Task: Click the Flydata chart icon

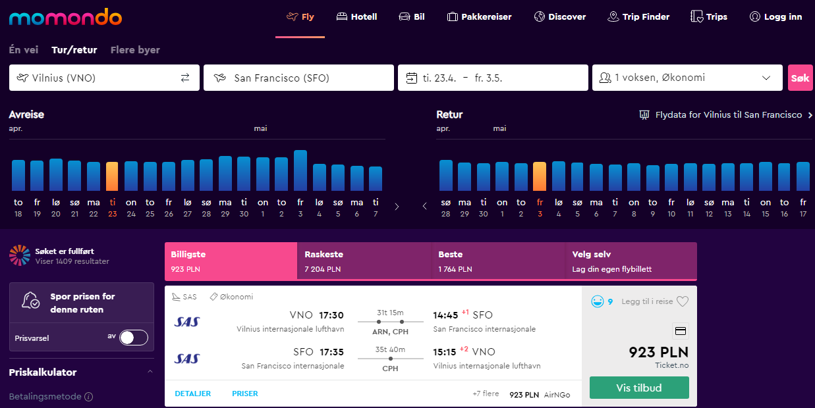Action: [644, 115]
